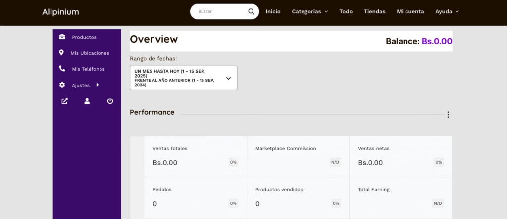Click inside the Buscar search field
507x219 pixels.
[x=218, y=12]
